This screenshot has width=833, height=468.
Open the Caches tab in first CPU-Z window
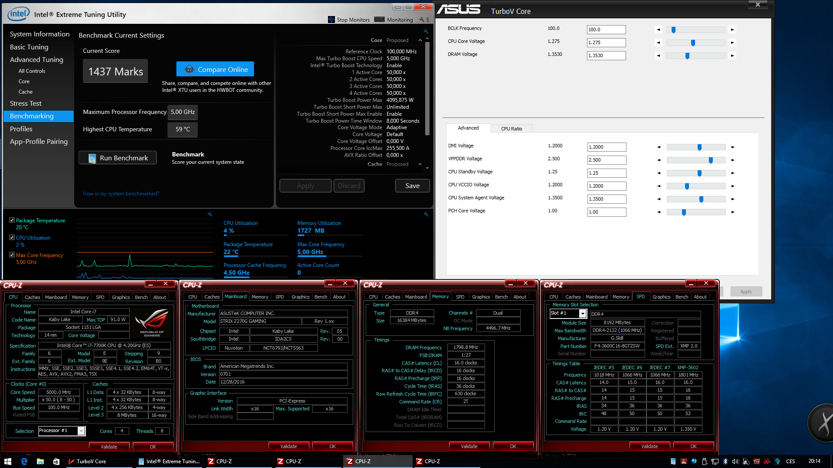click(32, 297)
